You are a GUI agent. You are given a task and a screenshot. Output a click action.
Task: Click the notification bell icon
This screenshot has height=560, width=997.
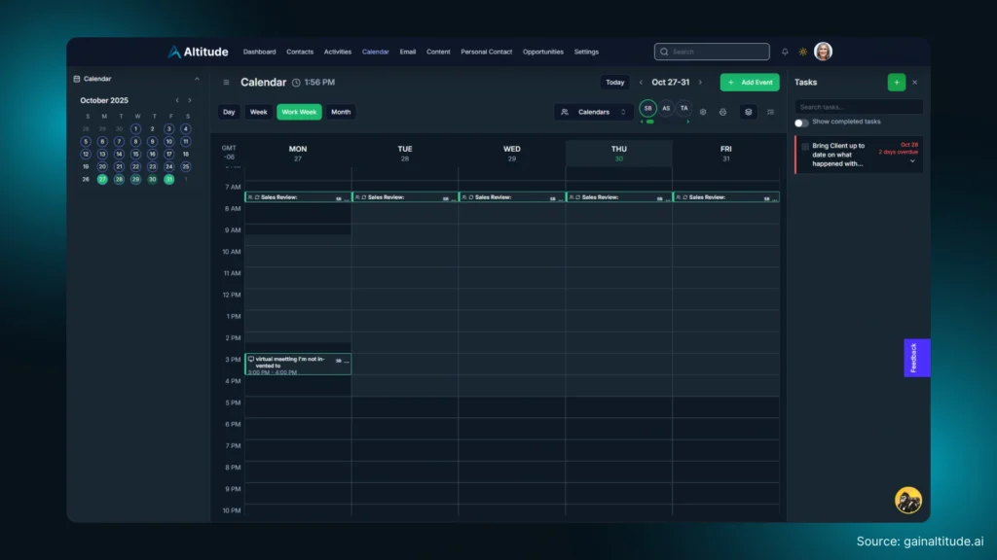click(785, 52)
